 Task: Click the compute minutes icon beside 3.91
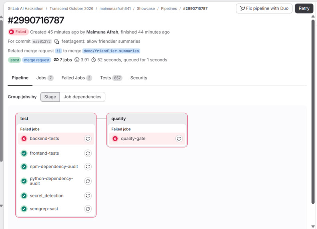click(x=77, y=60)
